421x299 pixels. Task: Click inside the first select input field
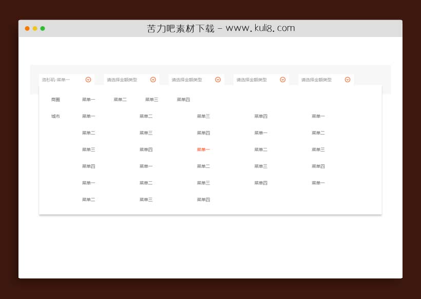coord(59,79)
